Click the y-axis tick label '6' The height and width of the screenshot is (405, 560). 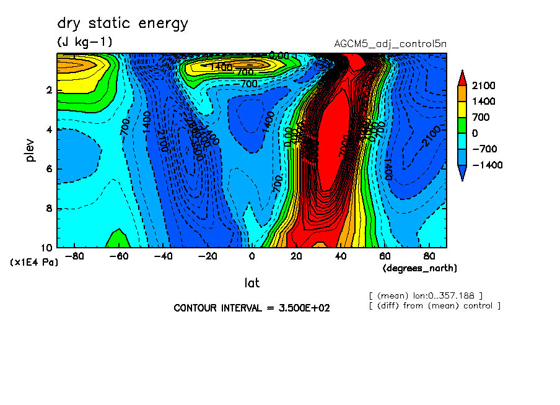point(49,168)
